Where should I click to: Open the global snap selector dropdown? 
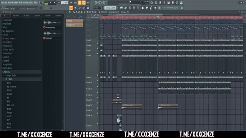coord(96,8)
